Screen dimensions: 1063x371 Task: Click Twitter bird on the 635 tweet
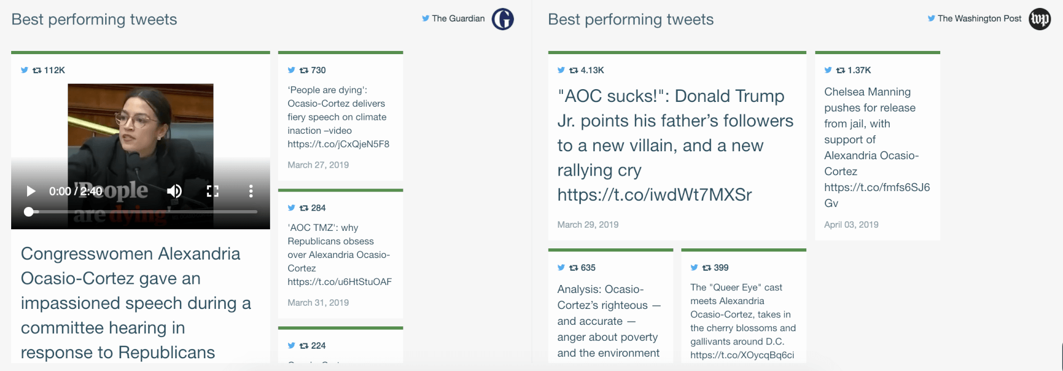(x=561, y=268)
